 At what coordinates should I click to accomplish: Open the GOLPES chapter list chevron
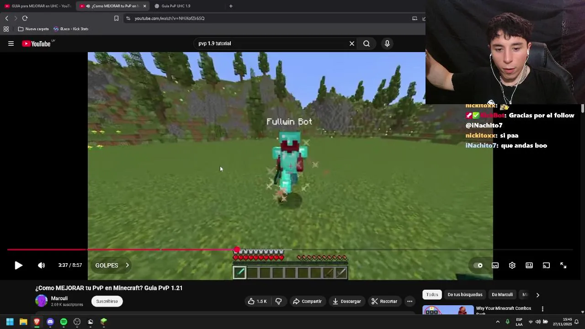(x=127, y=265)
